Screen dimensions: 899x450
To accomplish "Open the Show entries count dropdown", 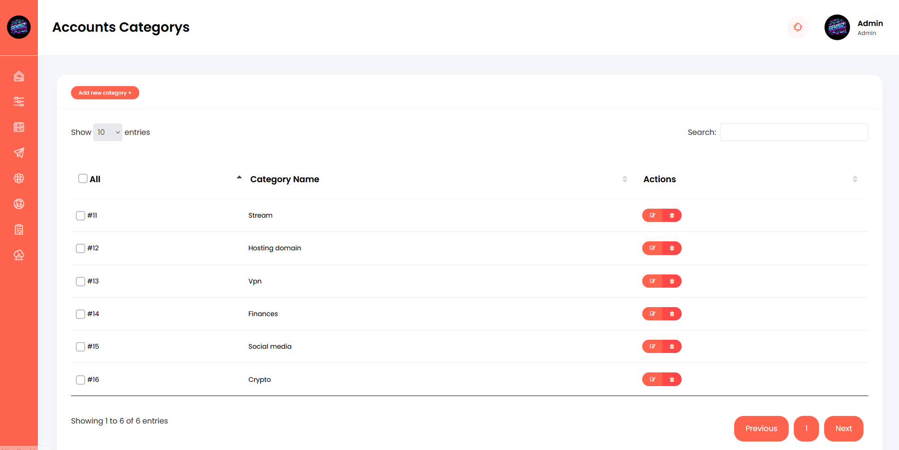I will pyautogui.click(x=108, y=132).
